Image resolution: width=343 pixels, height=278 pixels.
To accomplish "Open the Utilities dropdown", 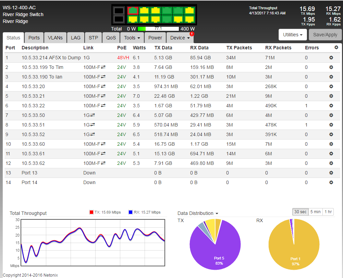I will [x=293, y=35].
